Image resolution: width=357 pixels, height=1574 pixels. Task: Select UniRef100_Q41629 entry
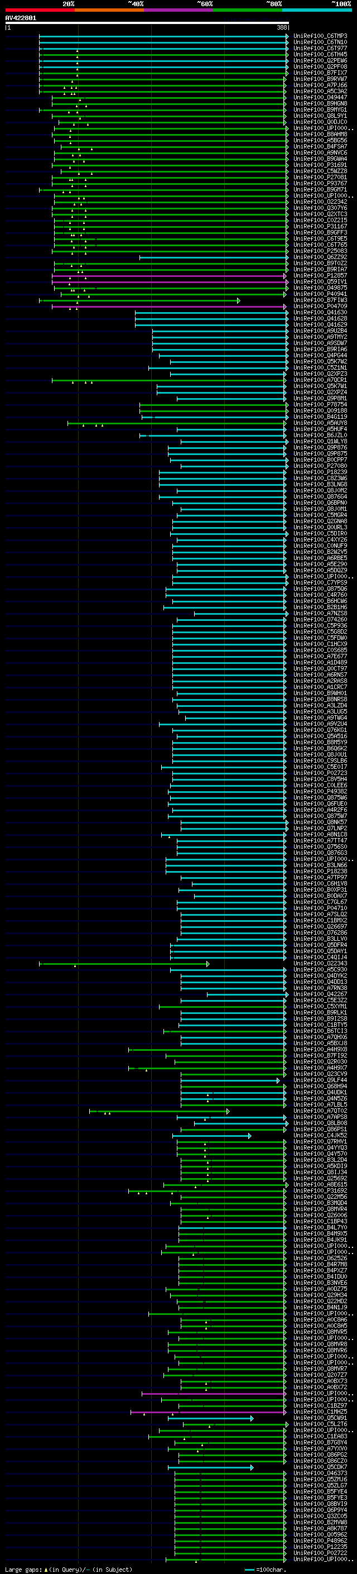click(x=320, y=324)
